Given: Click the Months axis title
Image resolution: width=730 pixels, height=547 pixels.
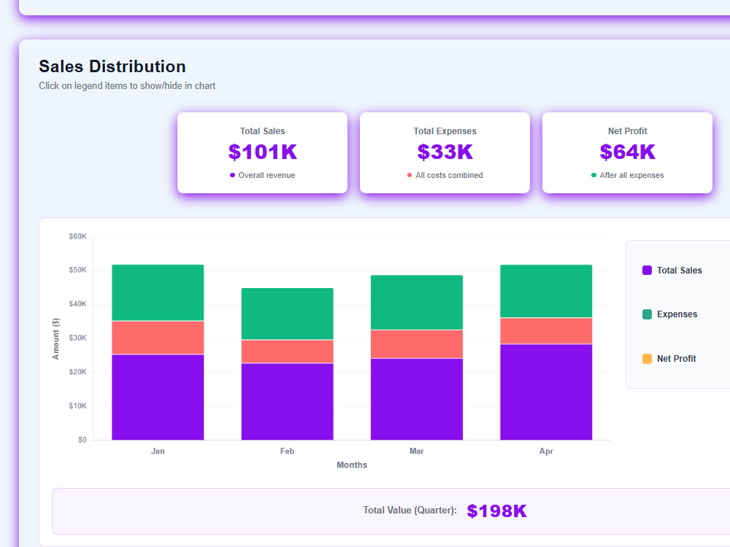Looking at the screenshot, I should tap(352, 465).
